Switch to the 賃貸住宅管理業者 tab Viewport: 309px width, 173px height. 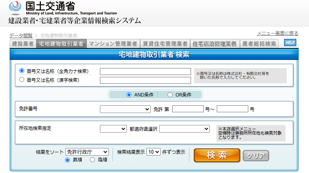click(165, 44)
